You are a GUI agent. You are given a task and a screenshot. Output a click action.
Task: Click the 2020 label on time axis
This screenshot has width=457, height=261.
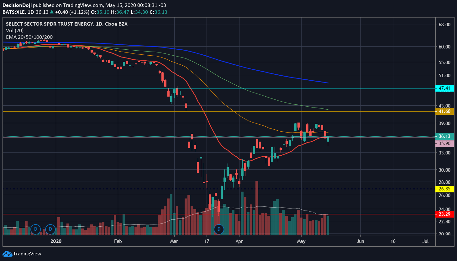pyautogui.click(x=56, y=241)
